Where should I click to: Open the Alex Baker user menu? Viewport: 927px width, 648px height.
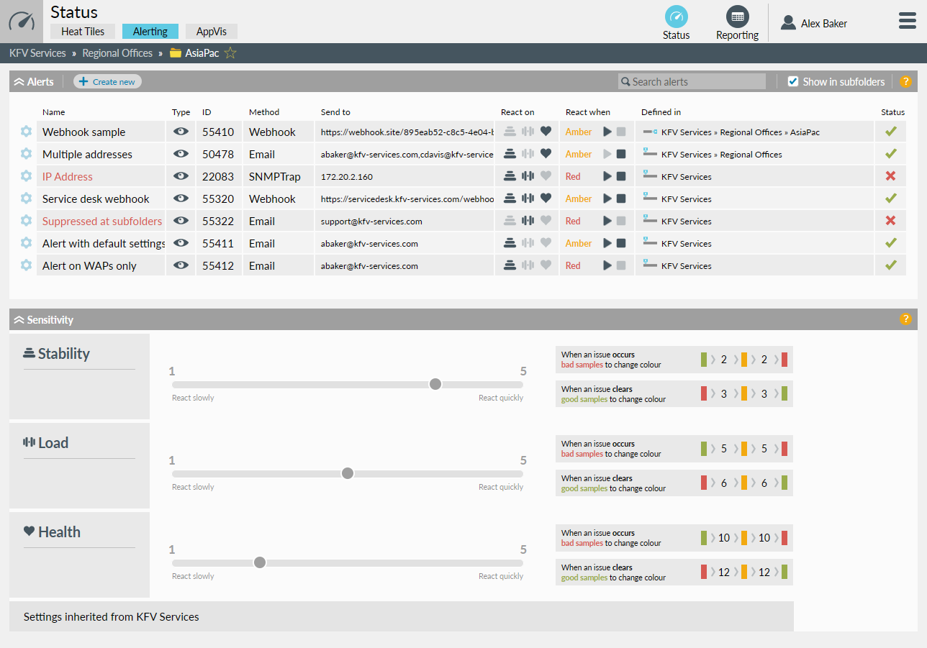point(814,24)
